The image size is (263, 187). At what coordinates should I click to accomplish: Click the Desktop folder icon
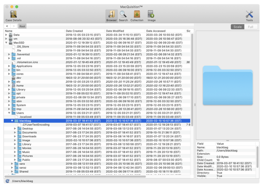(20, 129)
